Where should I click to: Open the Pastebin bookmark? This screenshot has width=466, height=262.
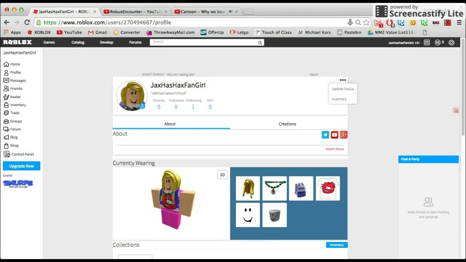(x=349, y=32)
